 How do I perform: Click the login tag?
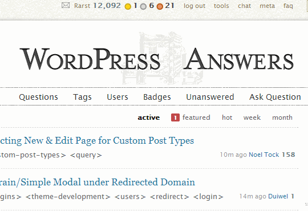tap(208, 197)
